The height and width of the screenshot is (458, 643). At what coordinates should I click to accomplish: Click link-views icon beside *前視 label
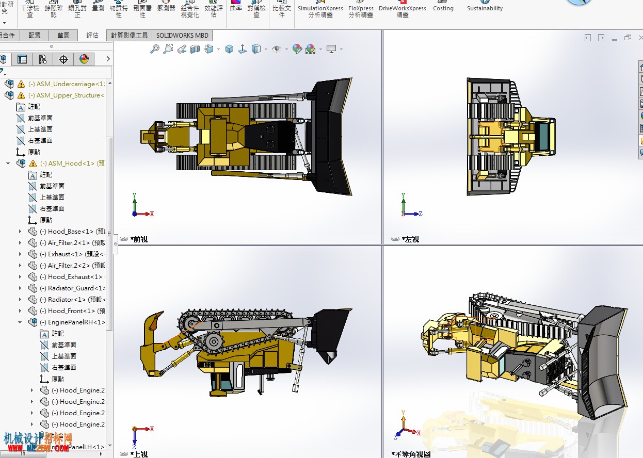pyautogui.click(x=124, y=239)
